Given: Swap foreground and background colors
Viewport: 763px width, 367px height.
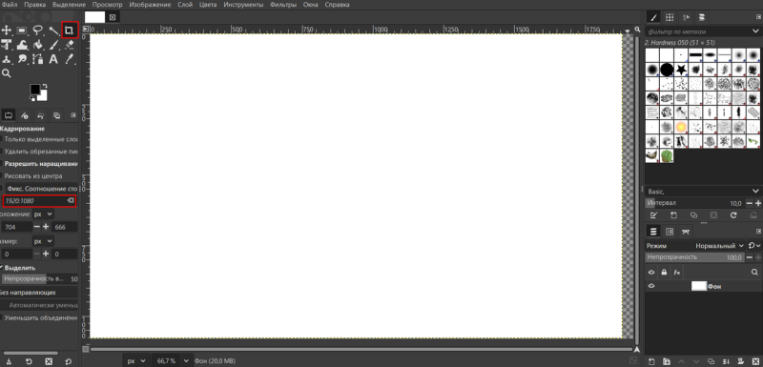Looking at the screenshot, I should click(45, 86).
